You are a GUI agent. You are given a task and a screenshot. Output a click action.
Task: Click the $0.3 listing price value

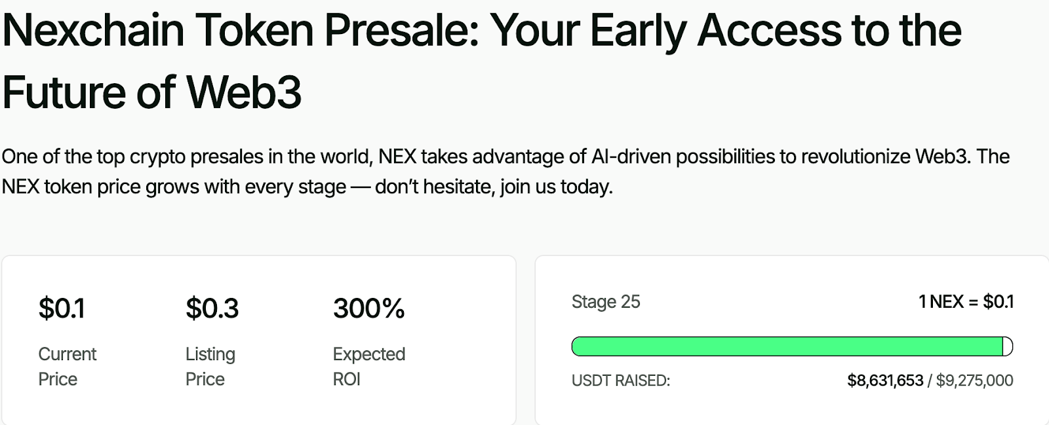pos(212,308)
